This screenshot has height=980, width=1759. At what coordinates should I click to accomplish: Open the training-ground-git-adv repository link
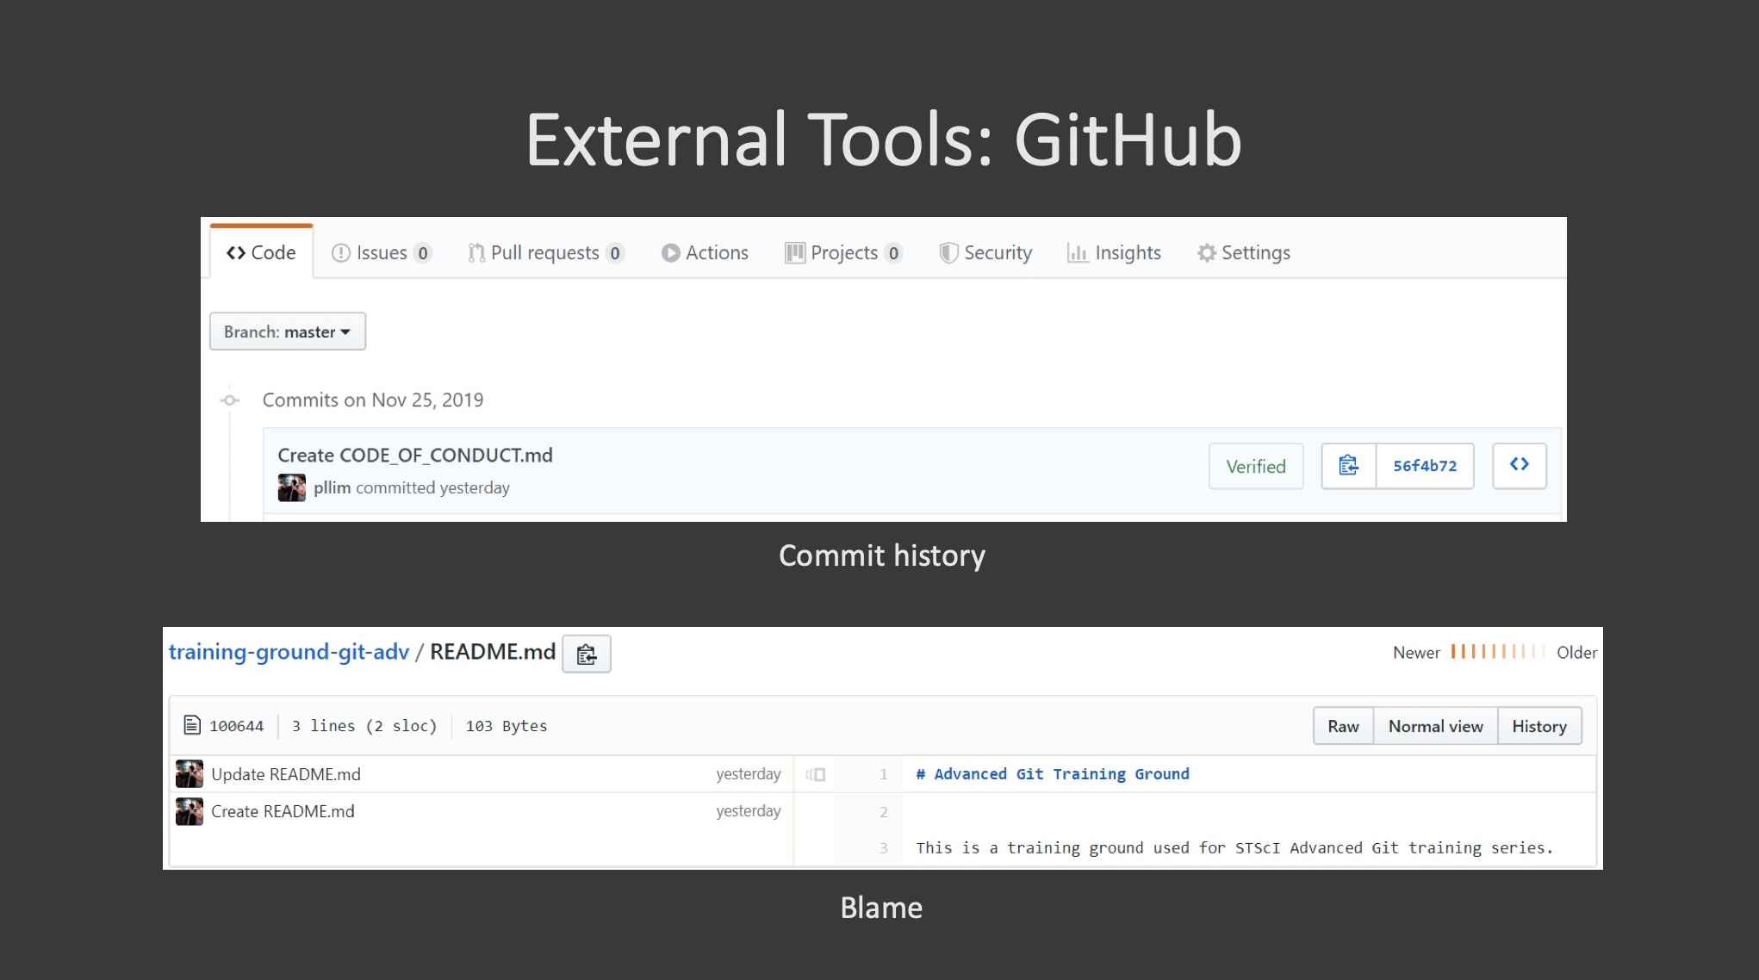click(x=289, y=652)
